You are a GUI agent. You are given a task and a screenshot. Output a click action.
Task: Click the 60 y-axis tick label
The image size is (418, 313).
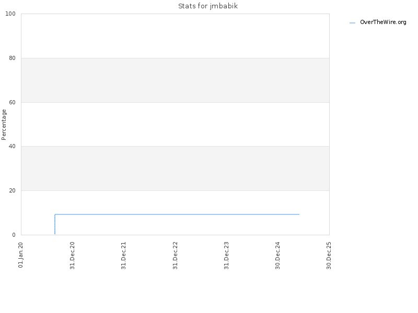(x=12, y=102)
